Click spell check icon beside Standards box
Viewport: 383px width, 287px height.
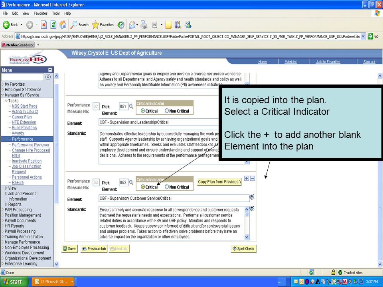pos(252,208)
